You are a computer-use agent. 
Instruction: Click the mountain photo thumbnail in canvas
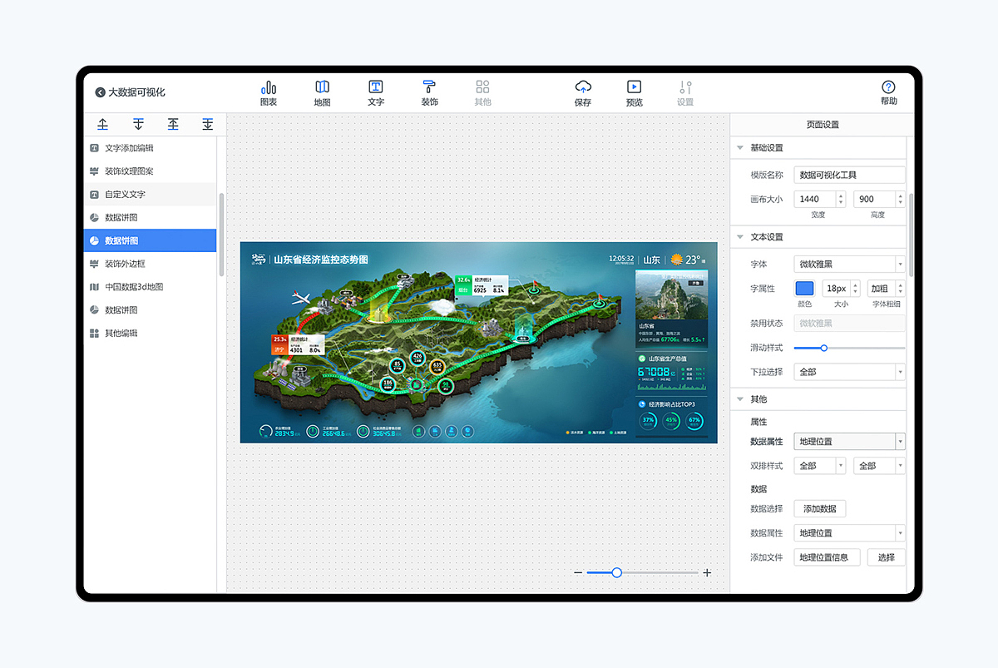pos(670,294)
